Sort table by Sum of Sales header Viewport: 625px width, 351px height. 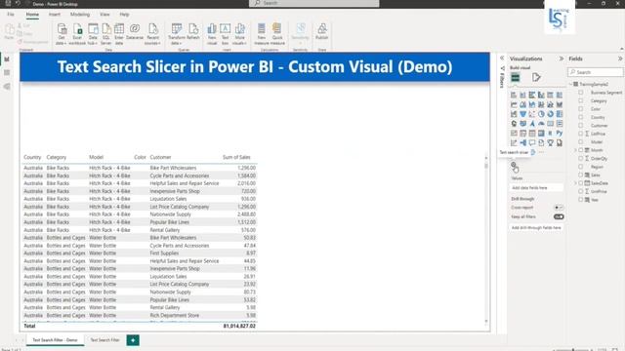pos(236,157)
